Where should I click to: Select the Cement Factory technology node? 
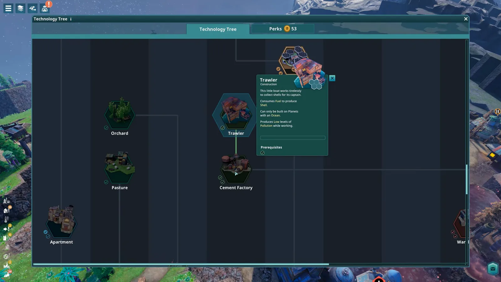(x=236, y=168)
